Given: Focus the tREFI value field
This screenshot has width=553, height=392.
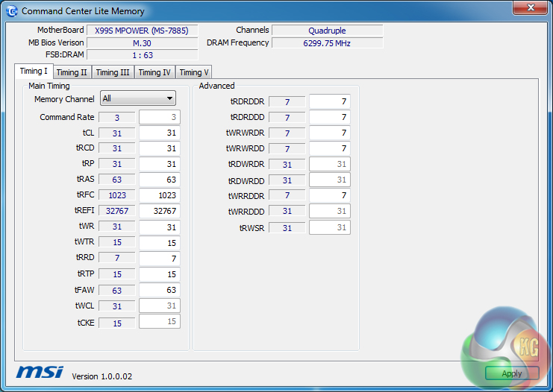Looking at the screenshot, I should [x=160, y=211].
